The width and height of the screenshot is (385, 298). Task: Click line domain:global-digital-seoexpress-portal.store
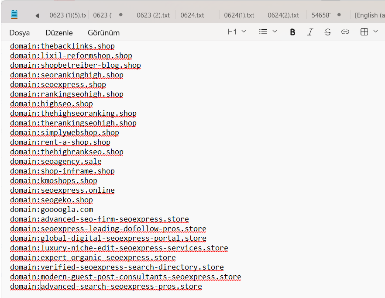108,238
